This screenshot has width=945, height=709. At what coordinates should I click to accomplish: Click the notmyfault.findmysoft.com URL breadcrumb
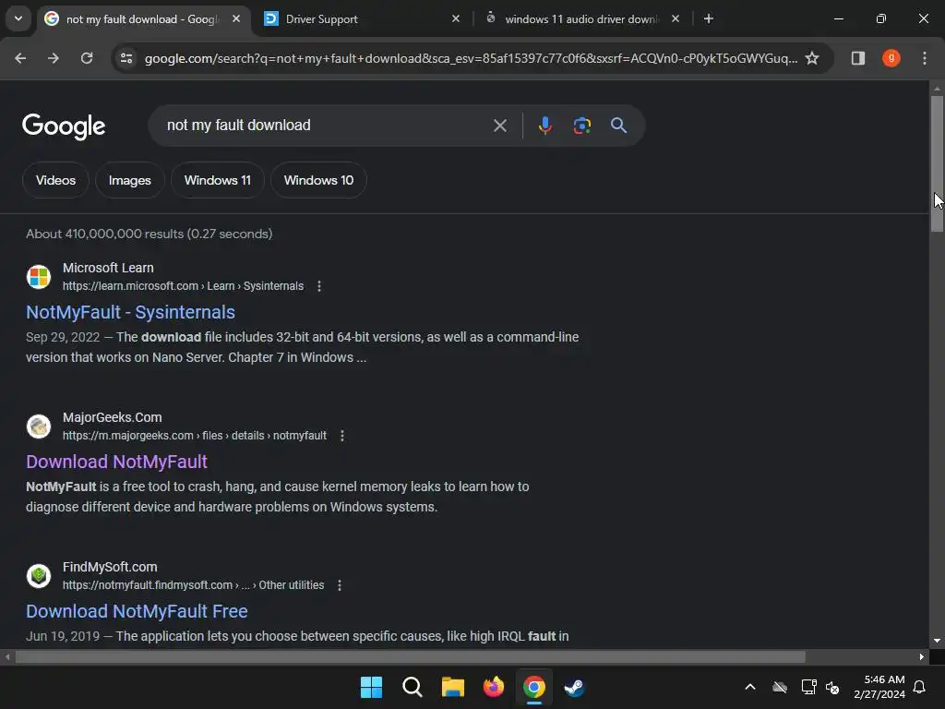click(194, 585)
